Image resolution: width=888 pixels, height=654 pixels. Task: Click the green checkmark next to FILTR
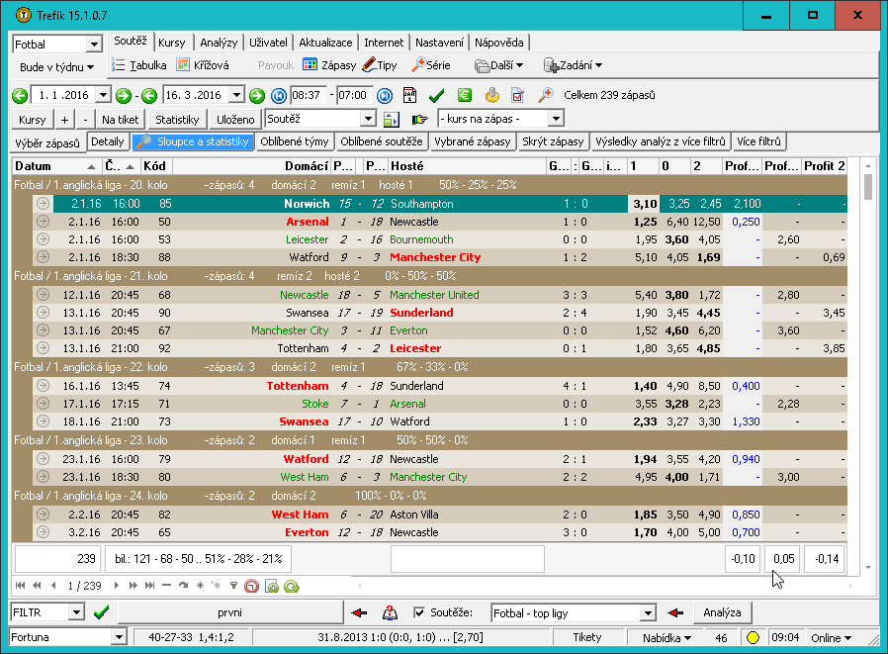102,612
